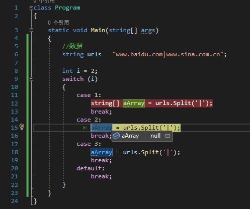Screen dimensions: 250x209
Task: Click line number 12 in the margin
Action: coord(15,103)
